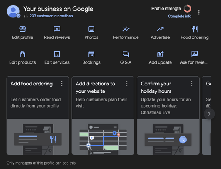Click Ask for reviews icon
Screen dimensions: 221x169
195,54
